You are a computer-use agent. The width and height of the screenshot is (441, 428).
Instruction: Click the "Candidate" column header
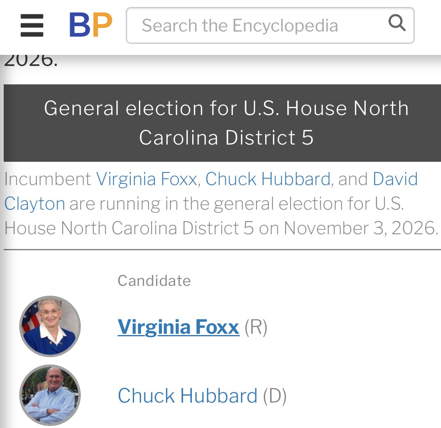click(x=154, y=281)
